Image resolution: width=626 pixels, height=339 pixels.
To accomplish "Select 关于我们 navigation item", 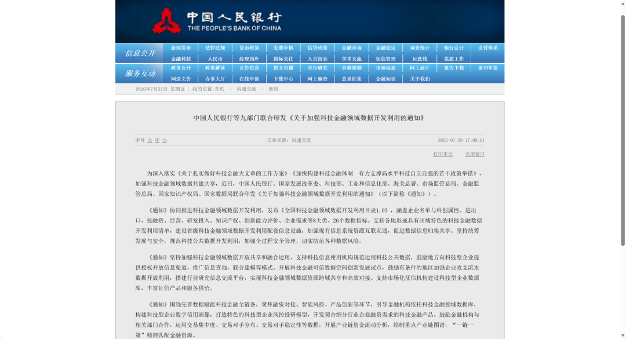I will pos(420,79).
